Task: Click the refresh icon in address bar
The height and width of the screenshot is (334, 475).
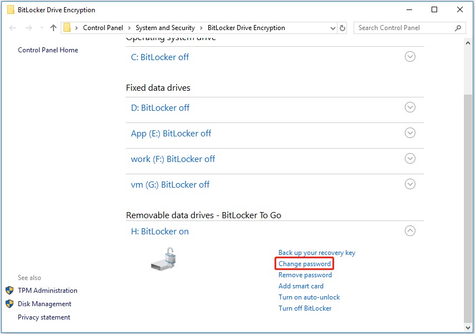Action: click(x=342, y=28)
